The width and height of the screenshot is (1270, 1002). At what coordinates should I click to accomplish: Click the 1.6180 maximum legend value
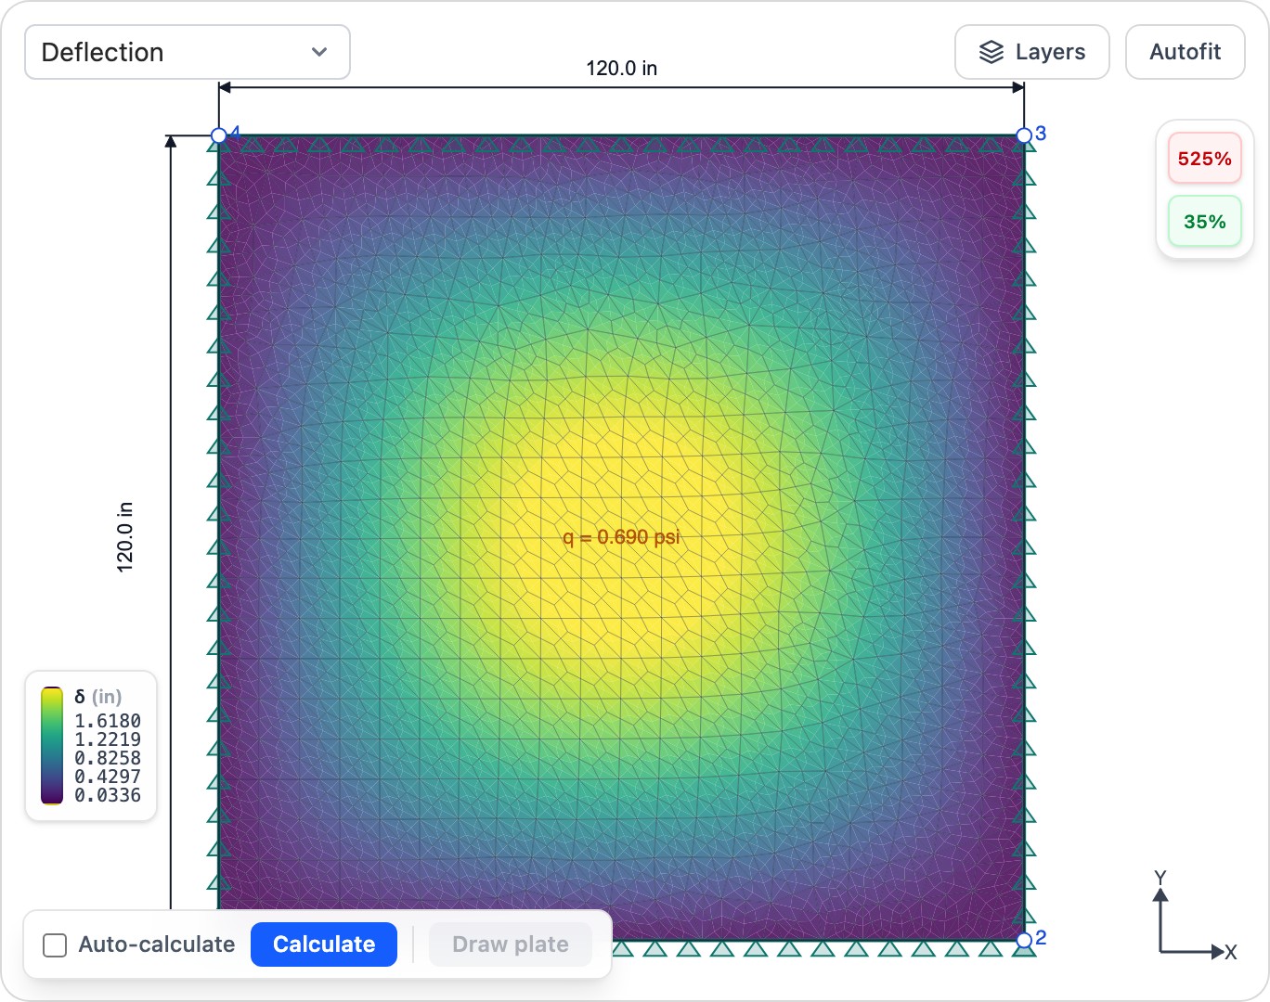tap(108, 721)
